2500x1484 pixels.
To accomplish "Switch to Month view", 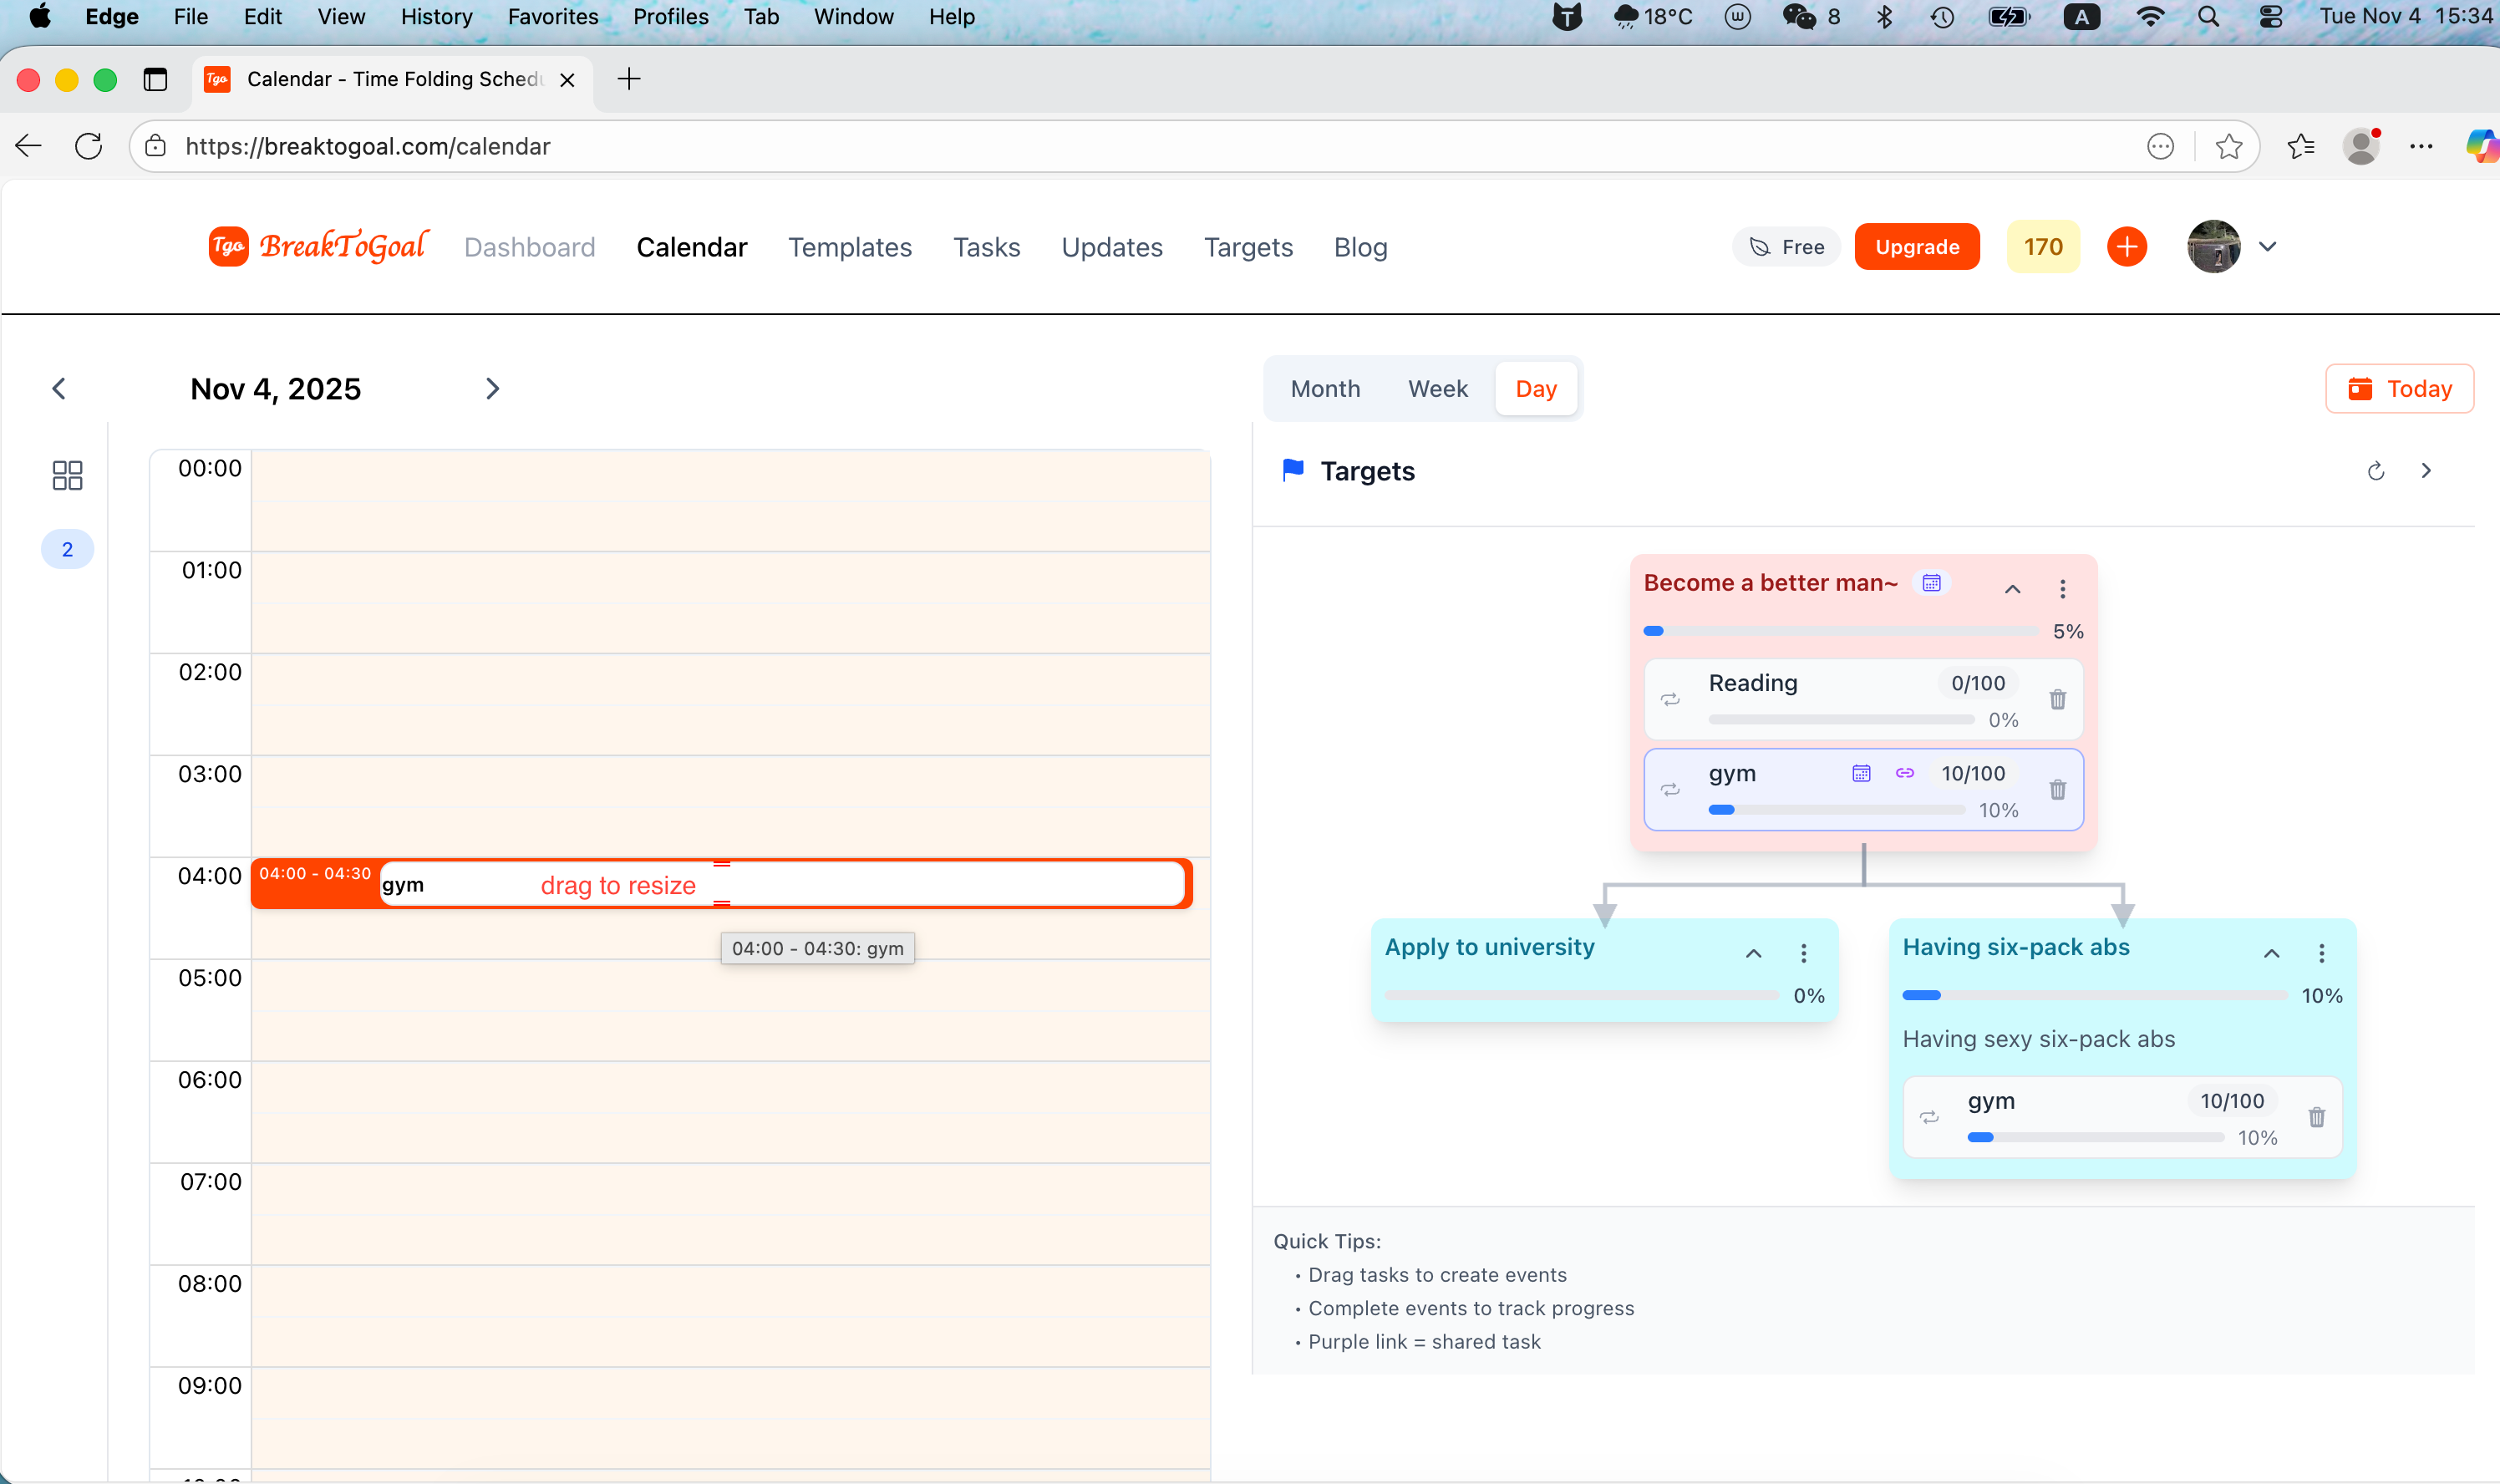I will tap(1325, 388).
